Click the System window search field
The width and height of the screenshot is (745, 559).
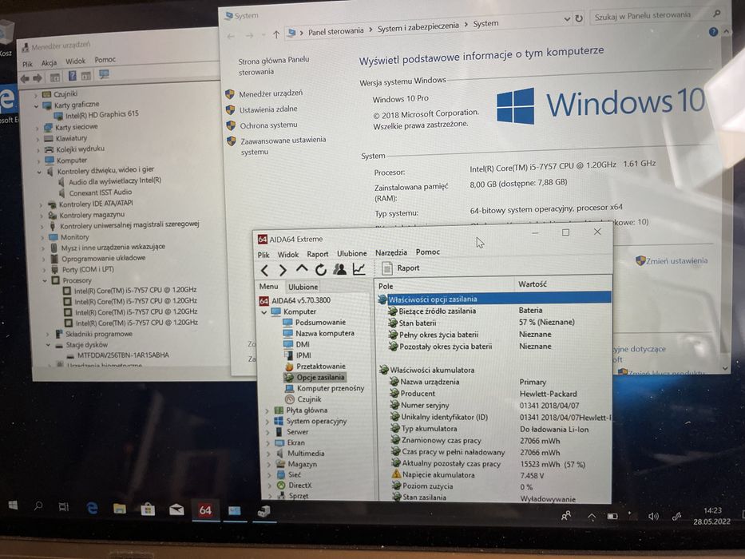point(657,16)
